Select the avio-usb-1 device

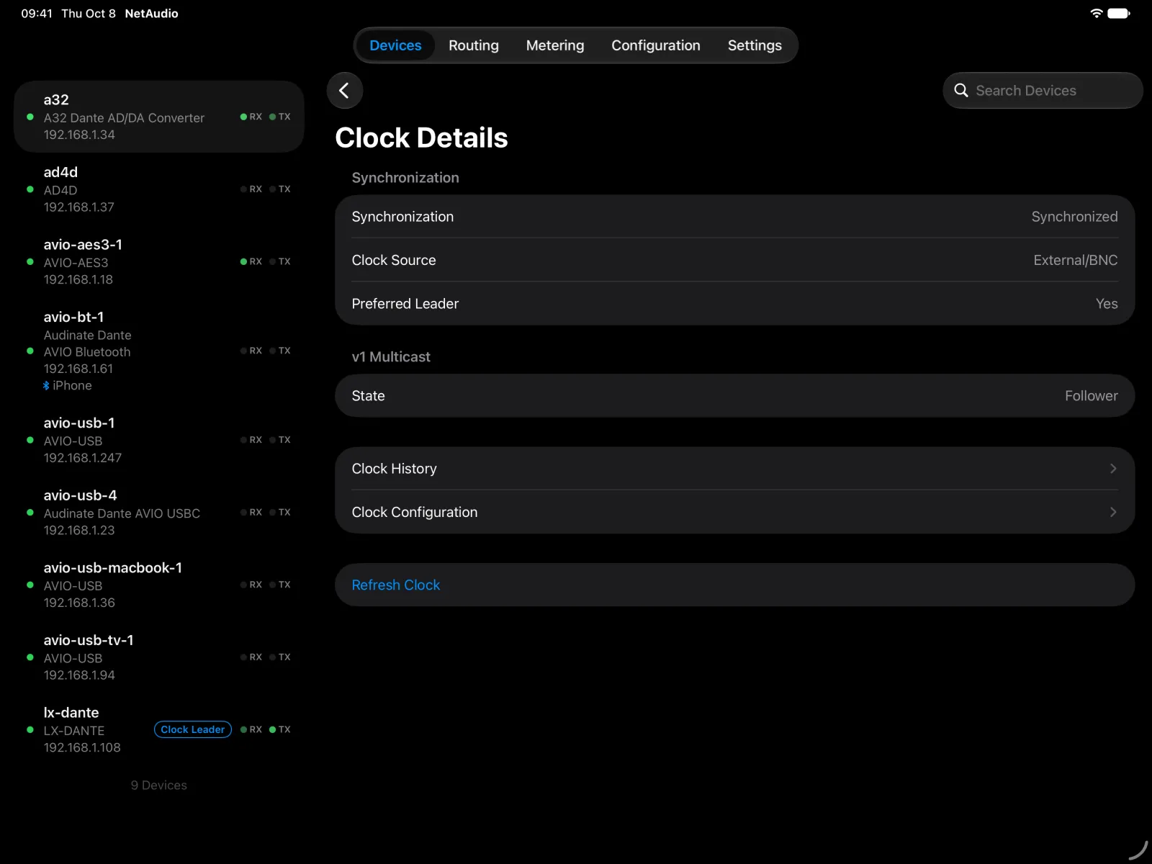[x=158, y=440]
